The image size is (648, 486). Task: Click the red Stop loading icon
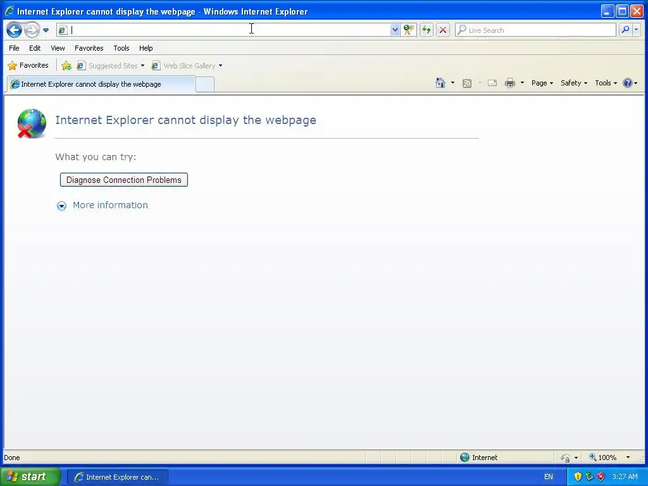[x=442, y=30]
